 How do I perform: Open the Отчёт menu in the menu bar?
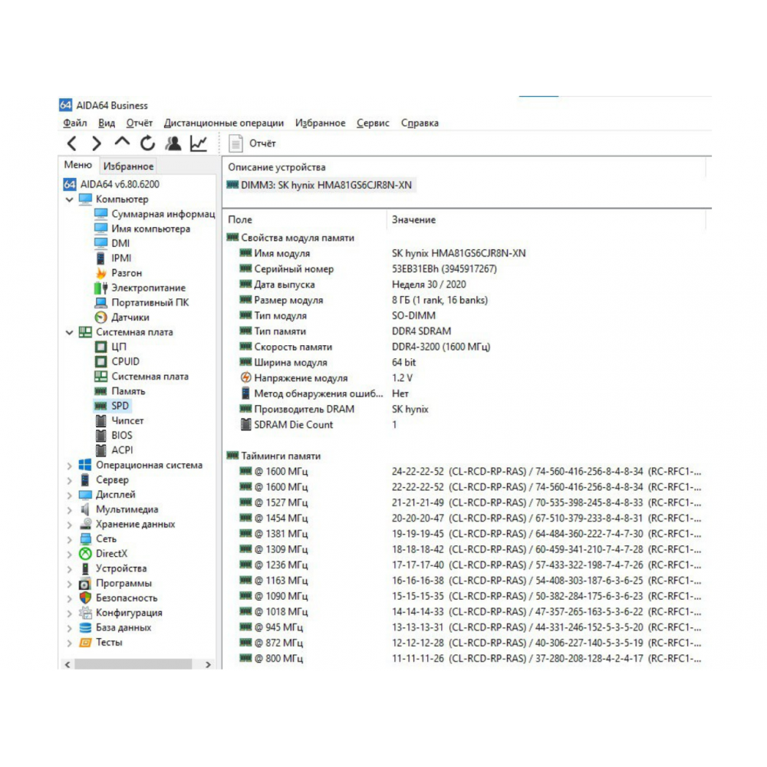(x=140, y=123)
